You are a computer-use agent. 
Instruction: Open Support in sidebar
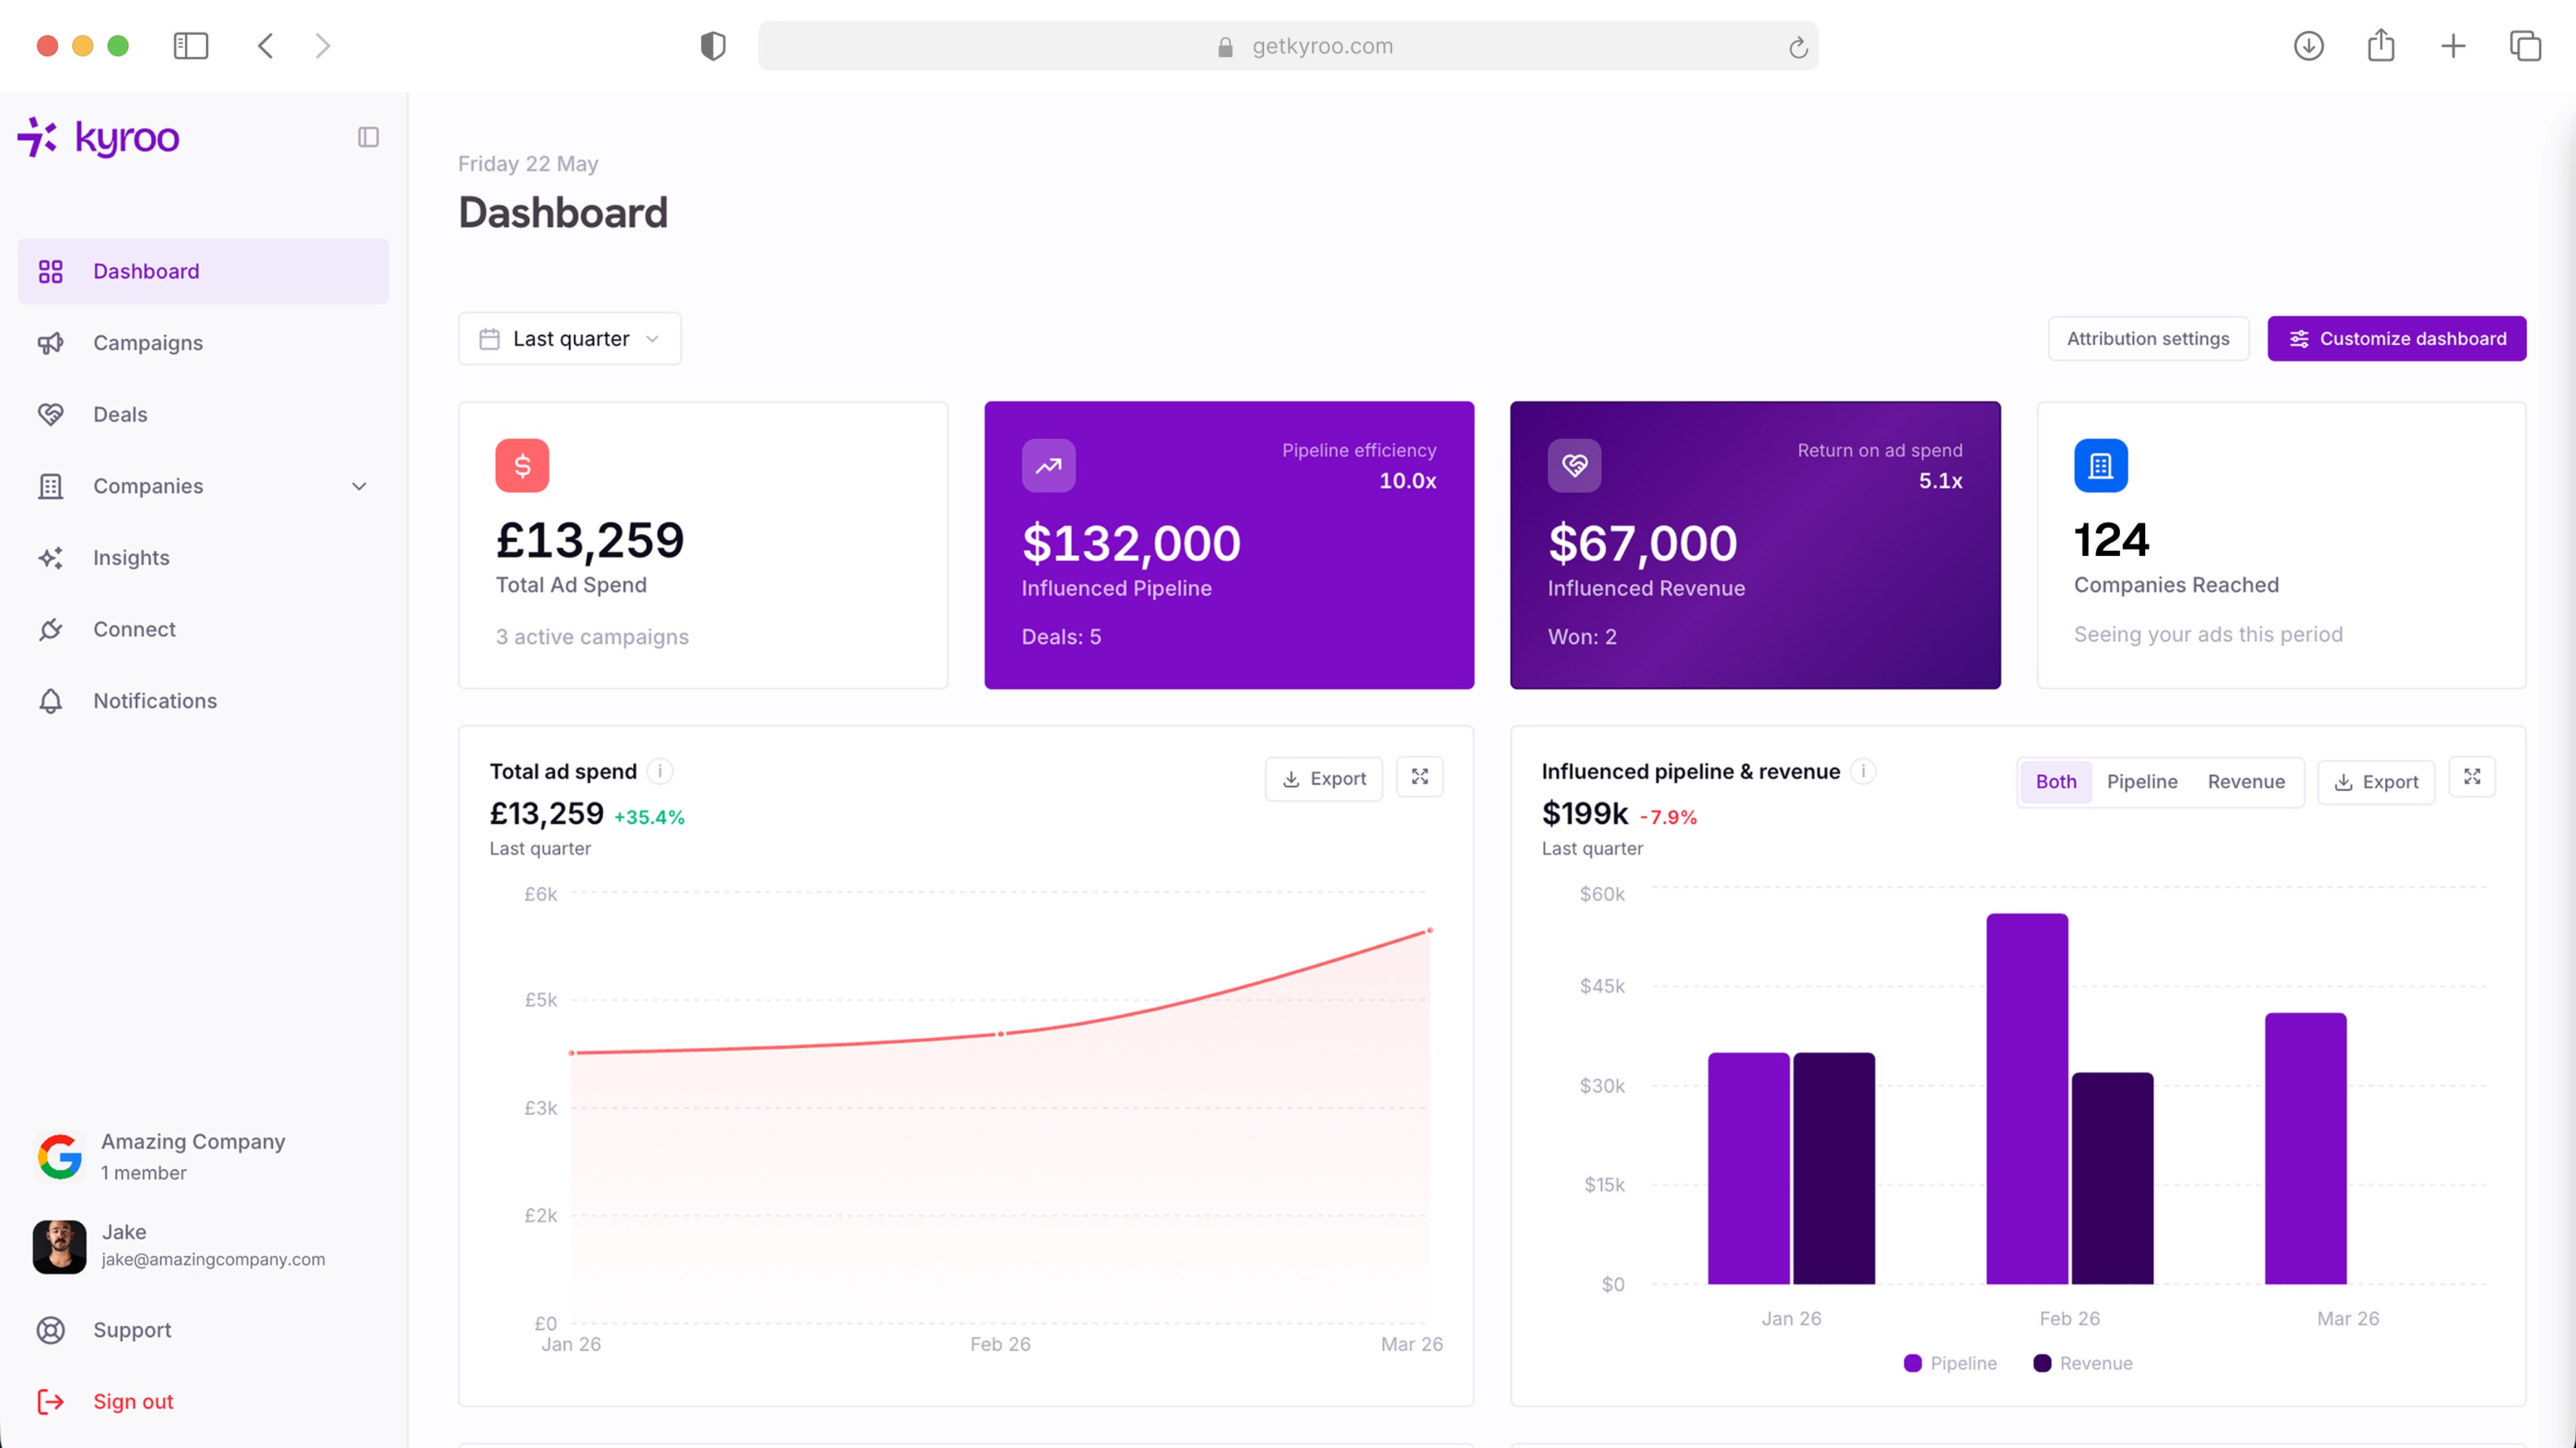203,1330
